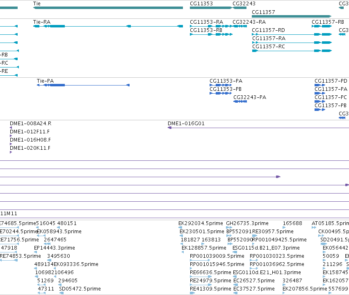Click the CG32243 gene label
Image resolution: width=349 pixels, height=295 pixels.
pos(244,4)
